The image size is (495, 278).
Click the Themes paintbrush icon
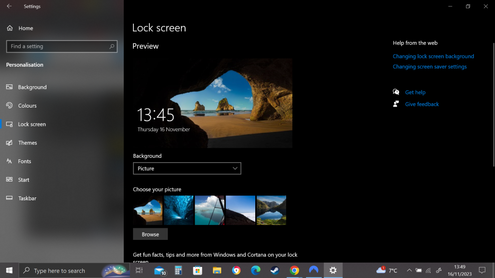[x=9, y=143]
